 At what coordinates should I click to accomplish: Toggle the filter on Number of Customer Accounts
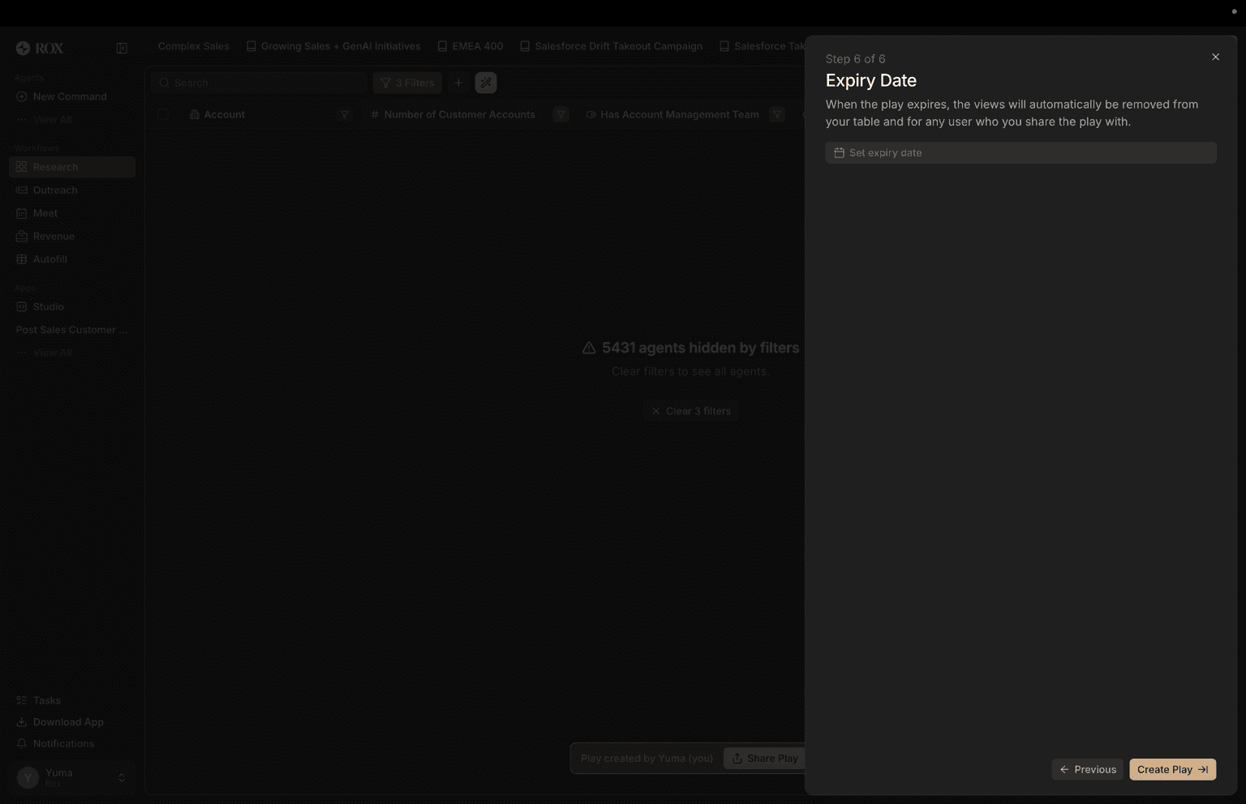click(561, 114)
